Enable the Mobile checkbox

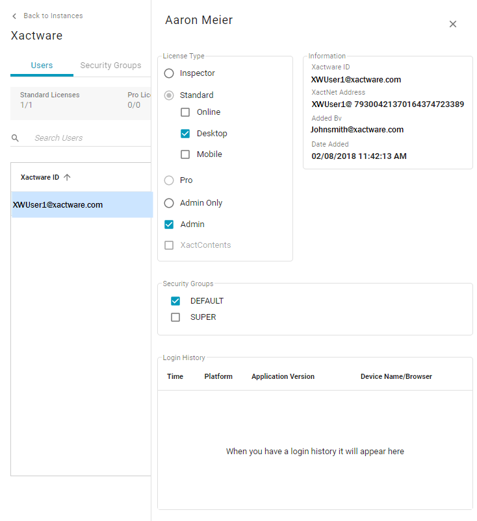(185, 154)
